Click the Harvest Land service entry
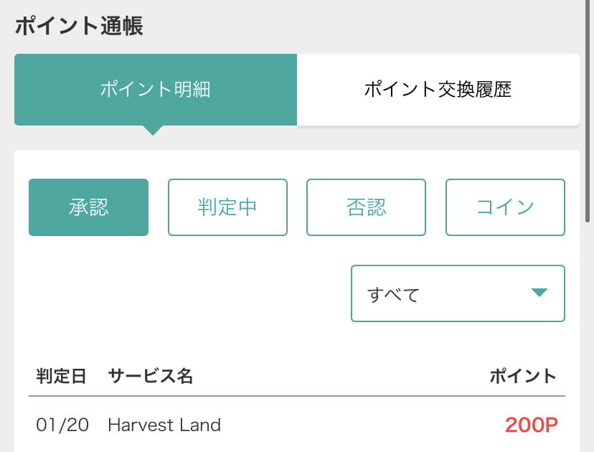 (164, 425)
